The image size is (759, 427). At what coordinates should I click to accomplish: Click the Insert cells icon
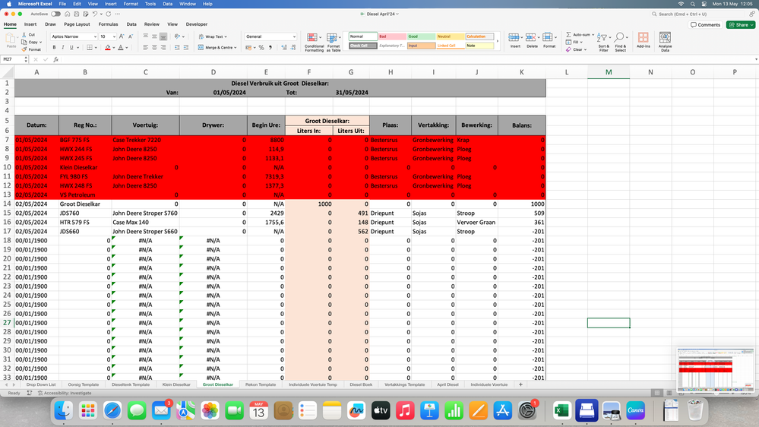coord(515,40)
